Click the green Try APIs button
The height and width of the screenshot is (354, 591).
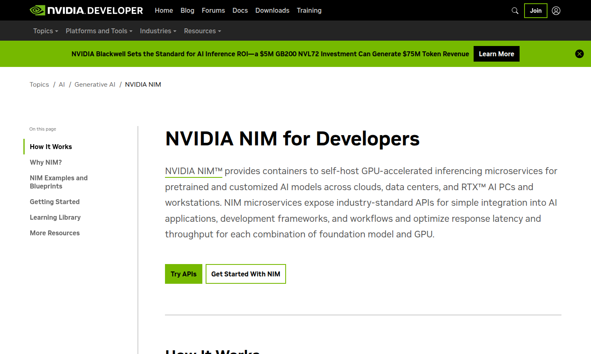tap(183, 274)
